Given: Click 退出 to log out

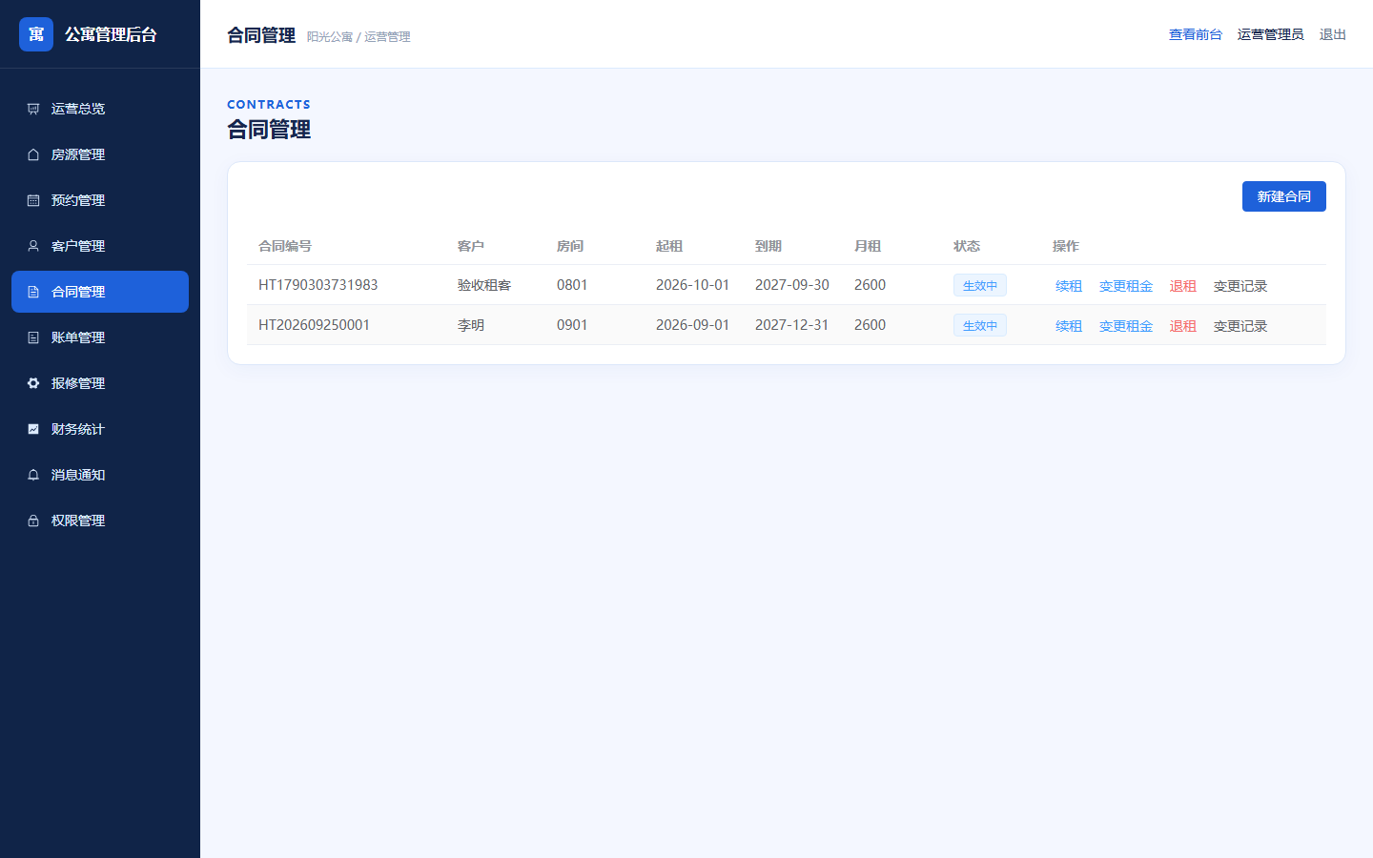Looking at the screenshot, I should (1333, 34).
